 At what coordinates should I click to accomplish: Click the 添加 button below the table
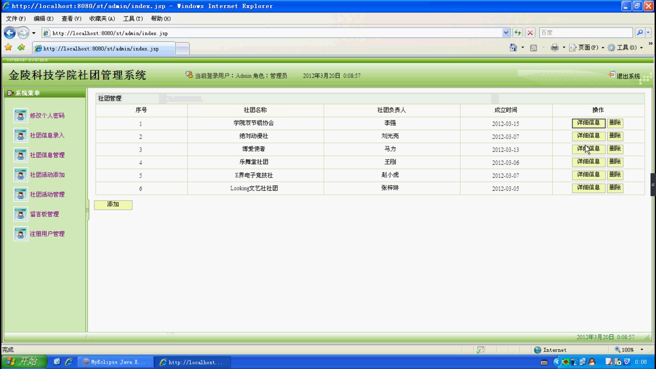coord(113,205)
